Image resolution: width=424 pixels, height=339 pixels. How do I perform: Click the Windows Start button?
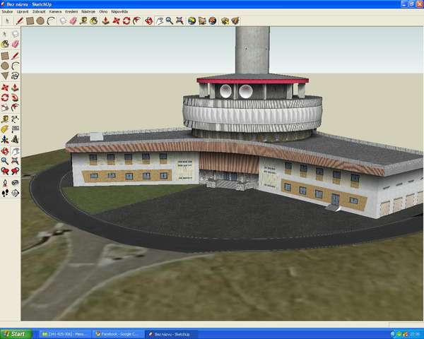16,334
